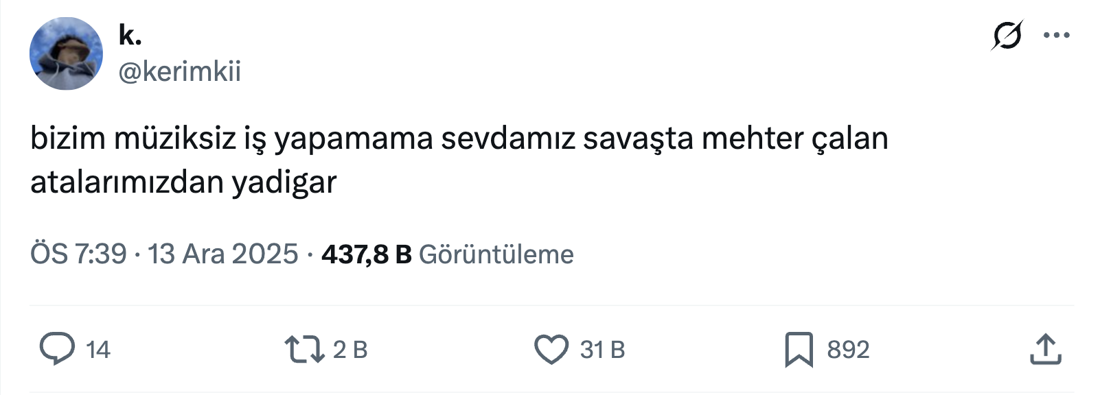Click the like count 31 B
Viewport: 1100px width, 395px height.
602,350
